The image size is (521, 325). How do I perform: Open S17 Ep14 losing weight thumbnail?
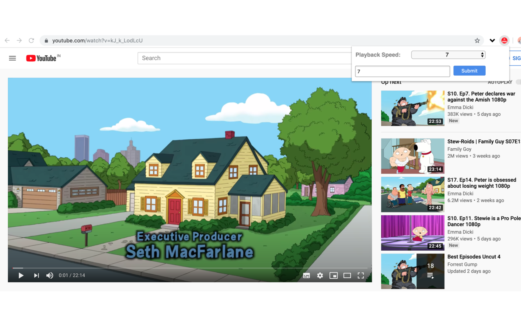pos(413,194)
